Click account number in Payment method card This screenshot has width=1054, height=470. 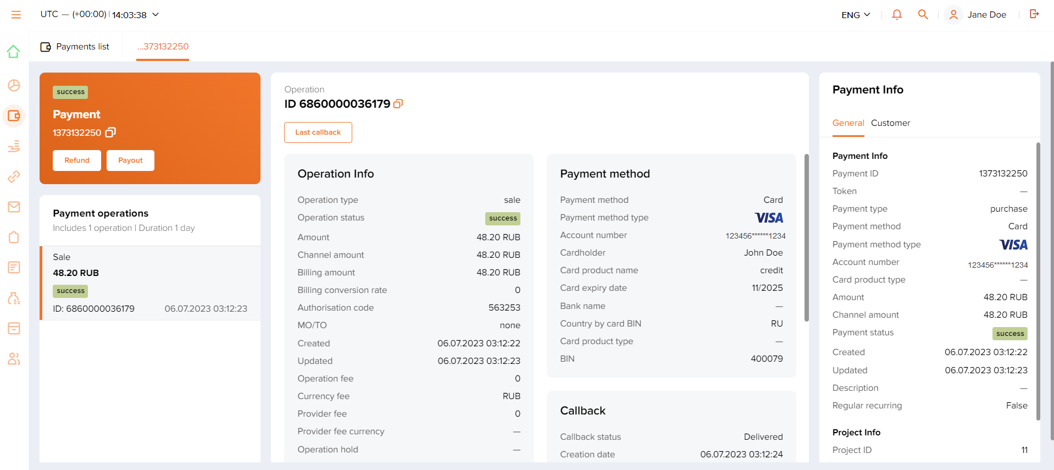click(755, 236)
